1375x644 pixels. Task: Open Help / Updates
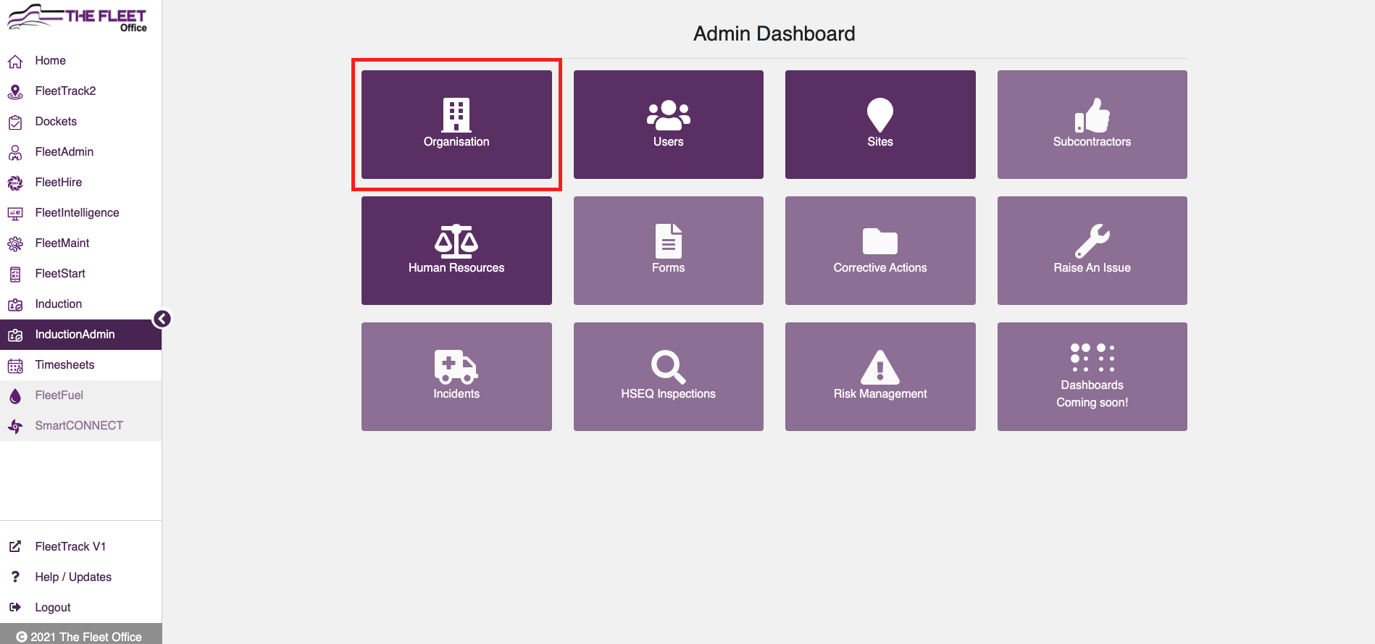[80, 577]
